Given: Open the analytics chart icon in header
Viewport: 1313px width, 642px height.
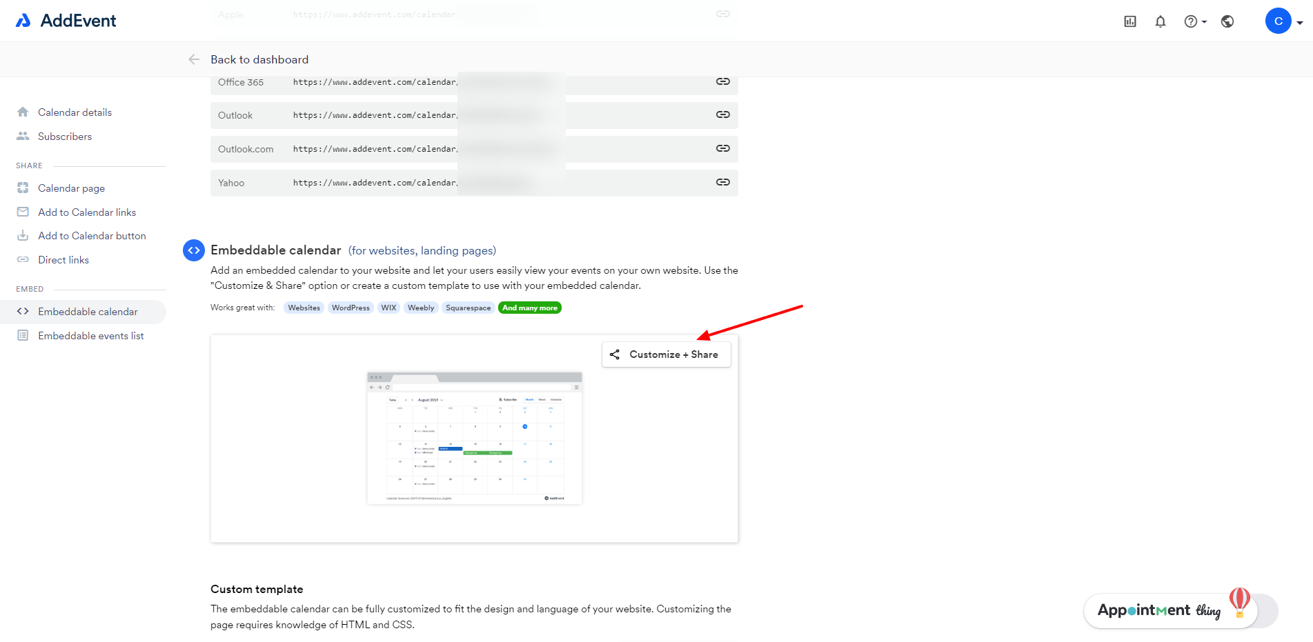Looking at the screenshot, I should pyautogui.click(x=1129, y=21).
